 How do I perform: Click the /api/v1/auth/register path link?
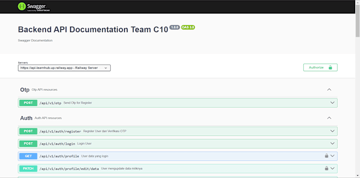[x=60, y=131]
